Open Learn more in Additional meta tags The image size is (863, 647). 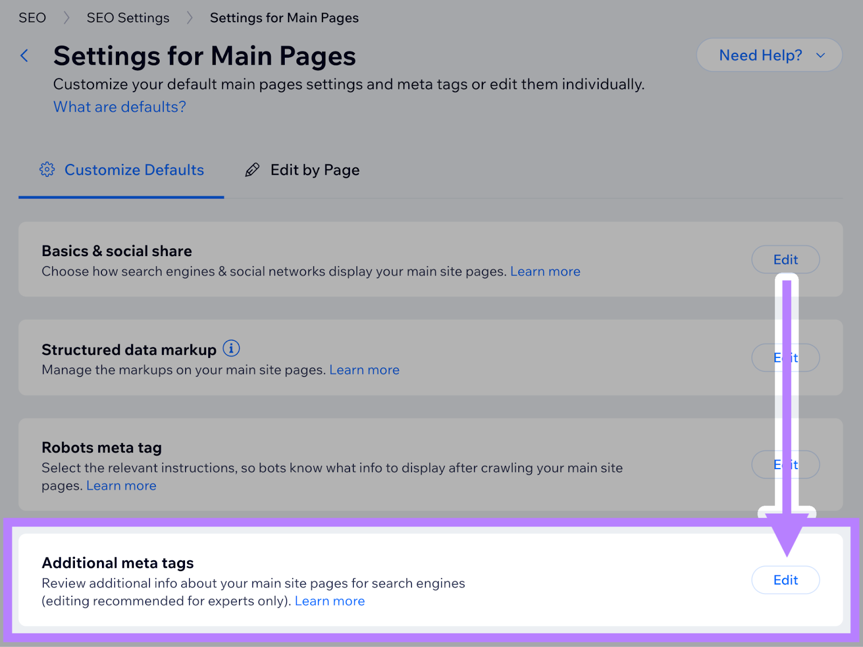330,601
